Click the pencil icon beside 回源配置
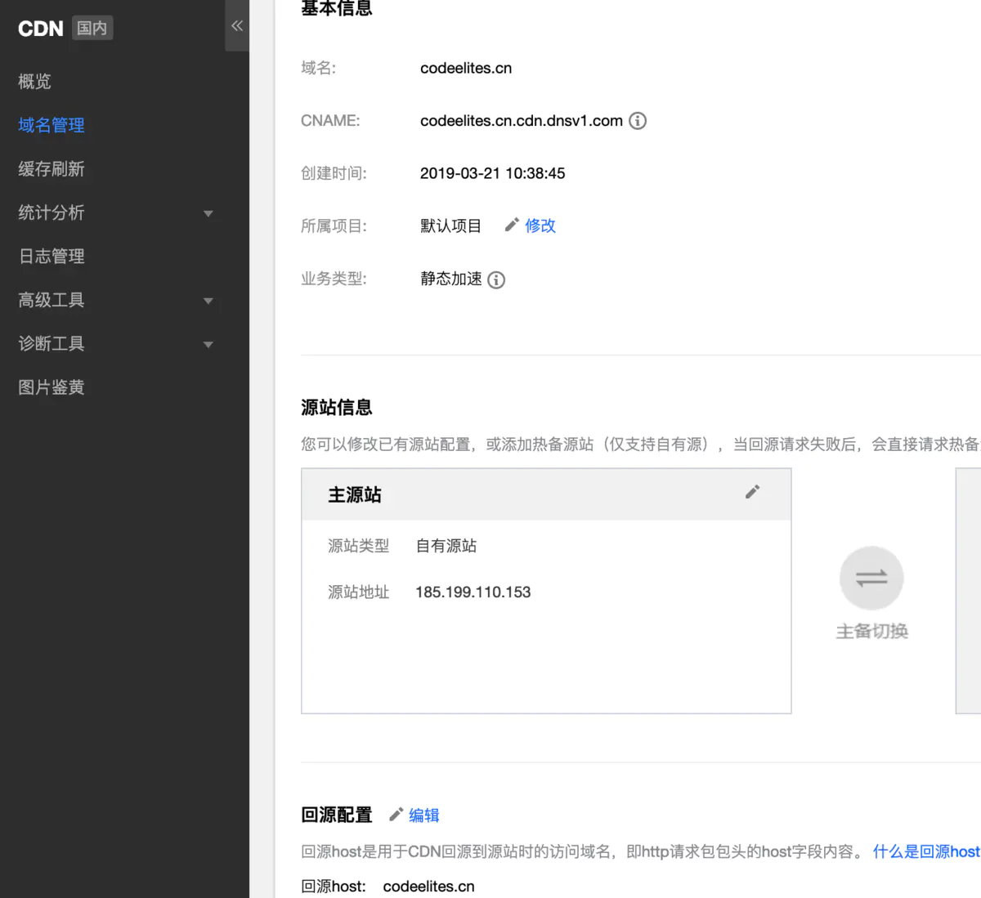This screenshot has width=981, height=898. tap(396, 814)
